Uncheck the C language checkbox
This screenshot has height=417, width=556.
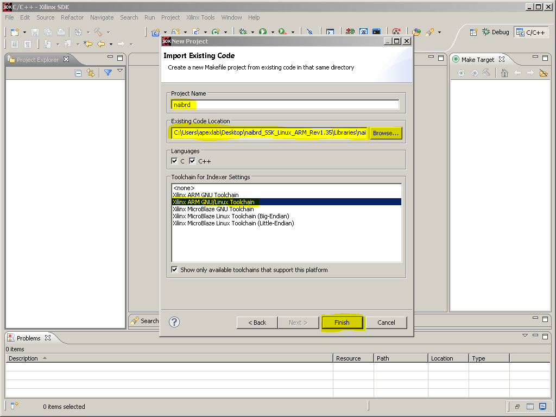[x=174, y=161]
